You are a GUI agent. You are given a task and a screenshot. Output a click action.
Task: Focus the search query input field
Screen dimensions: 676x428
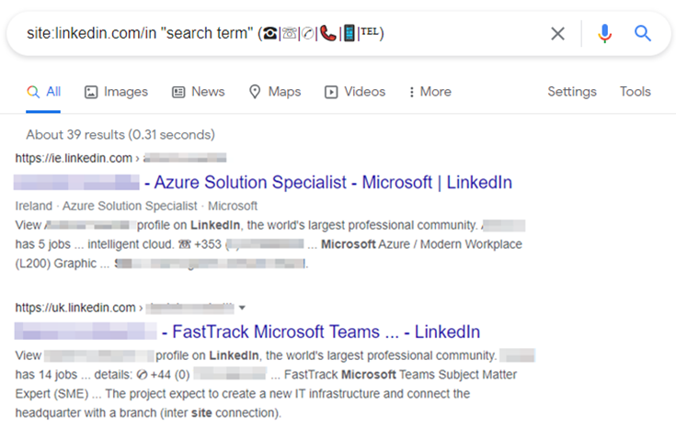click(276, 34)
